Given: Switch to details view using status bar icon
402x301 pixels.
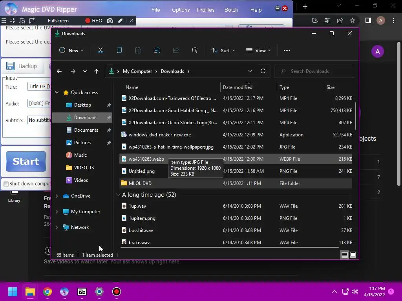Looking at the screenshot, I should (344, 255).
